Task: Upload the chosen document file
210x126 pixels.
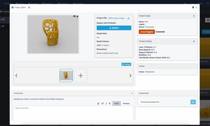Action: click(193, 102)
